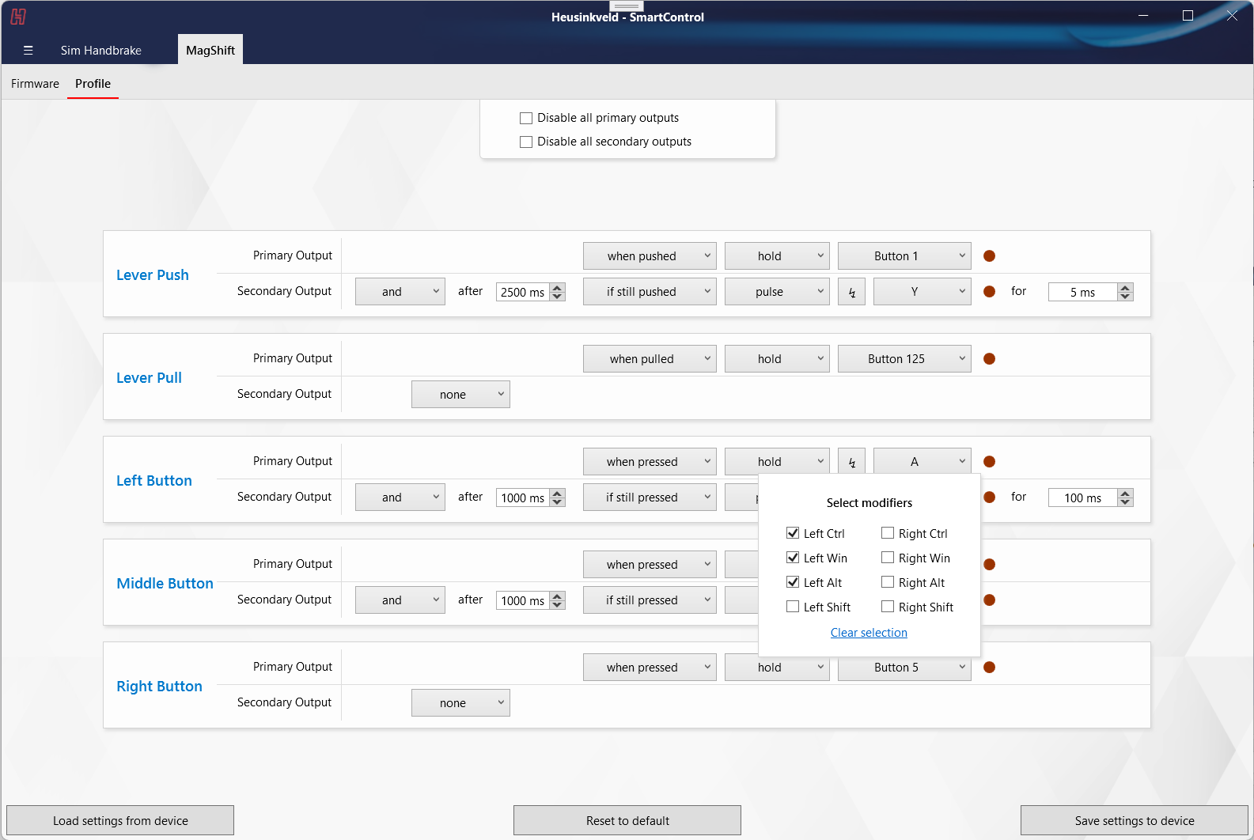The image size is (1254, 840).
Task: Click red indicator for Middle Button primary output
Action: [x=989, y=565]
